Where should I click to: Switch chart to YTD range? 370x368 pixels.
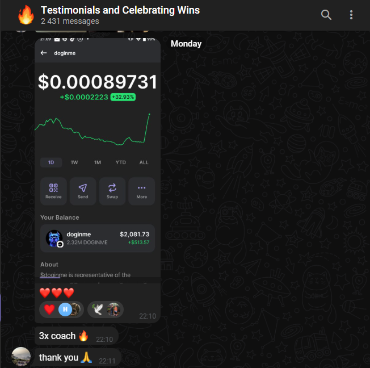point(120,162)
